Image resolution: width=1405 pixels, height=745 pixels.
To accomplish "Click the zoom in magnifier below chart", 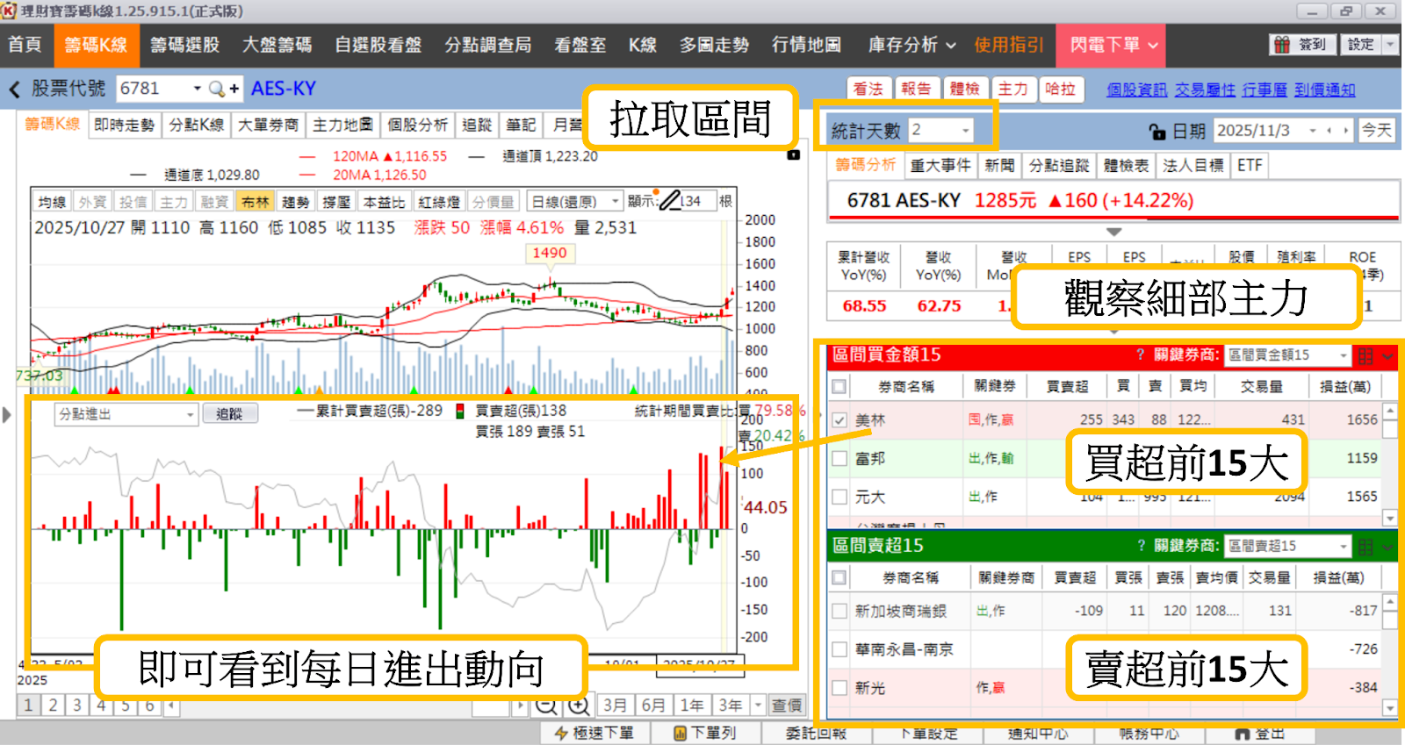I will tap(578, 706).
